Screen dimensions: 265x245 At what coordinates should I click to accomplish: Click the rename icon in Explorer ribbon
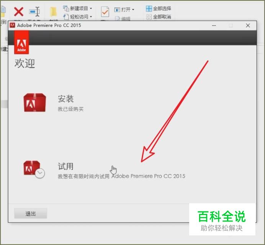tap(34, 11)
